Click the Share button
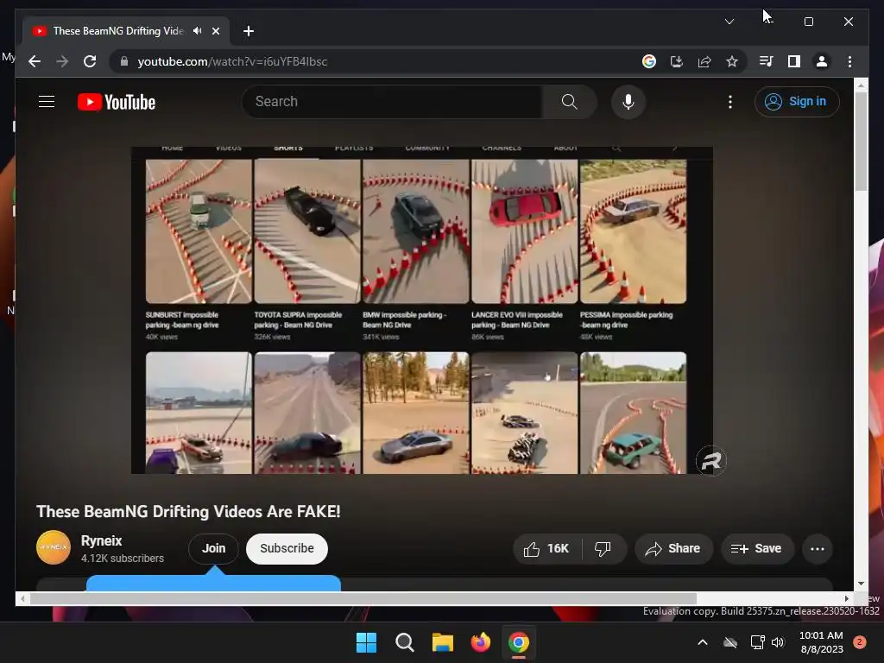The height and width of the screenshot is (663, 884). click(x=673, y=548)
